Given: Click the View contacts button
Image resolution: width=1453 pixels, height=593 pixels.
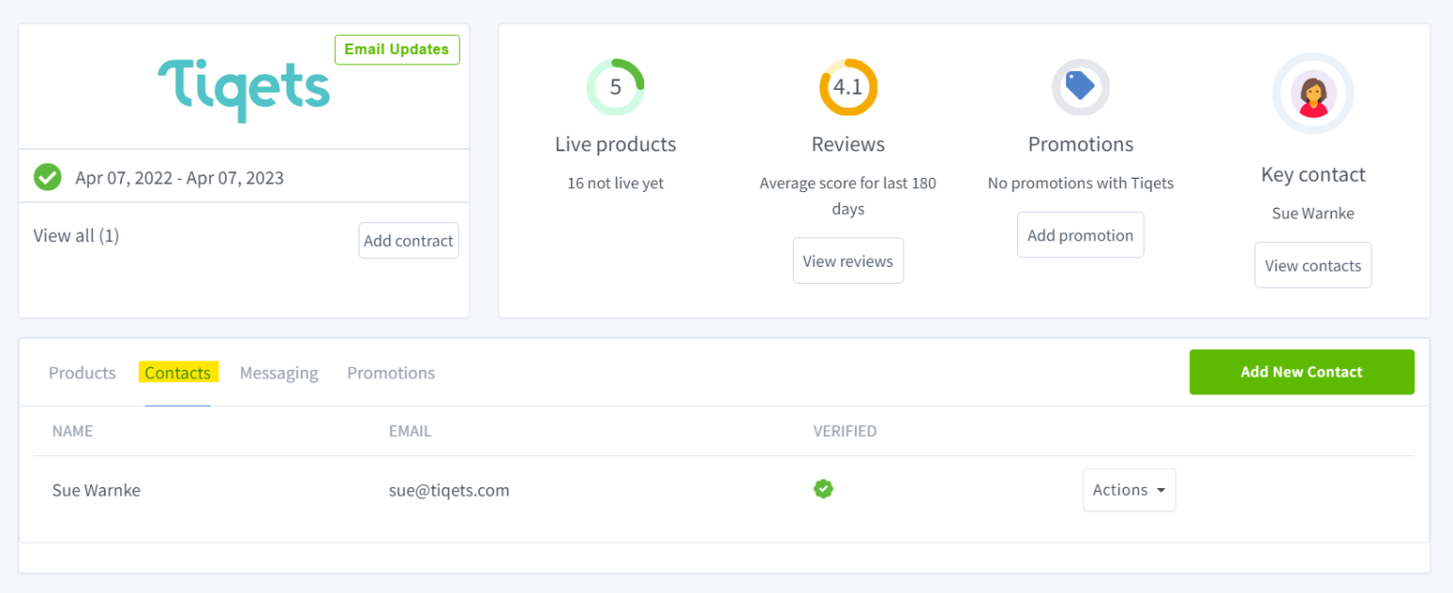Looking at the screenshot, I should coord(1312,266).
